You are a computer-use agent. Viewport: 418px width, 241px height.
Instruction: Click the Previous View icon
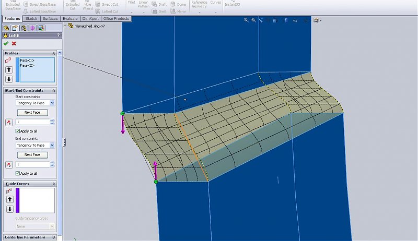(x=261, y=20)
